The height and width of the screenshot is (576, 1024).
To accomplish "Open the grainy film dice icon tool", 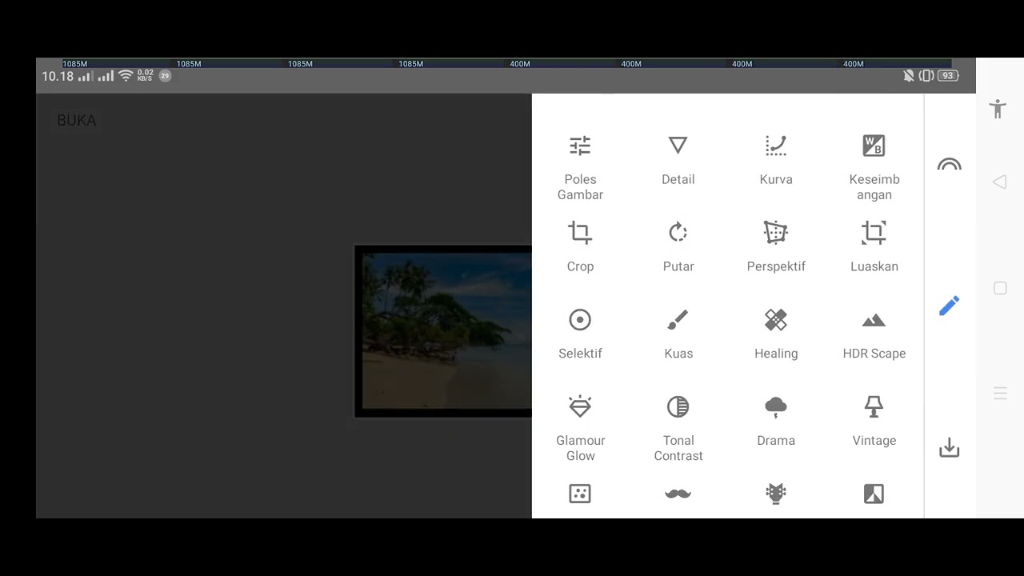I will (580, 494).
